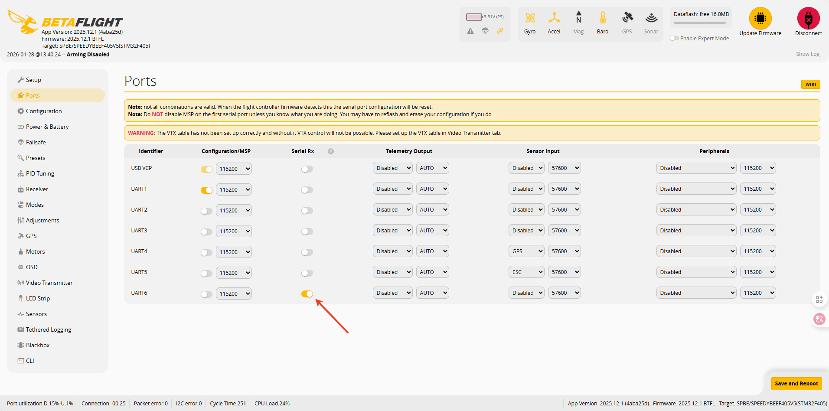Viewport: 829px width, 411px height.
Task: Click the red Disconnect USB icon
Action: pyautogui.click(x=808, y=19)
